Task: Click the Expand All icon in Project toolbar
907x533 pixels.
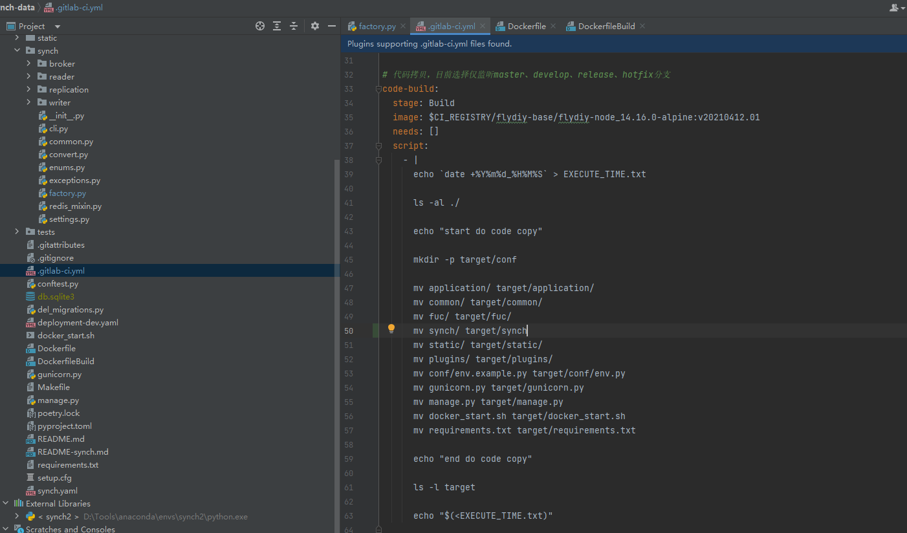Action: point(276,26)
